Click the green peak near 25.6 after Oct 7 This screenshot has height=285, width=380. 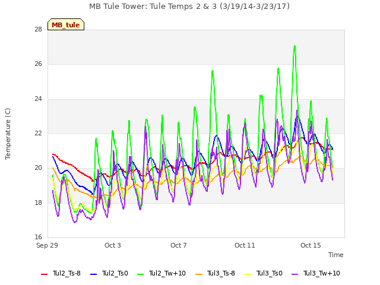coord(213,71)
